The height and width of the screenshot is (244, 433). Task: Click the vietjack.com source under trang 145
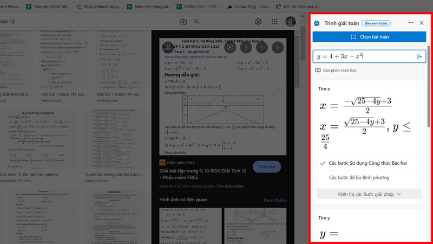[51, 100]
